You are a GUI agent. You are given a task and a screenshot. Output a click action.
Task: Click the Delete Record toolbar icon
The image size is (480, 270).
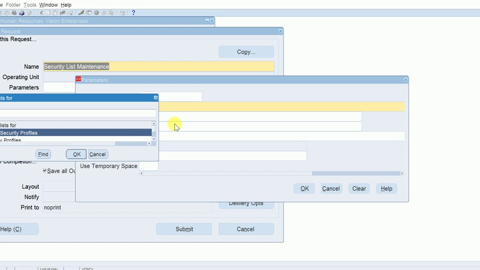click(x=70, y=13)
